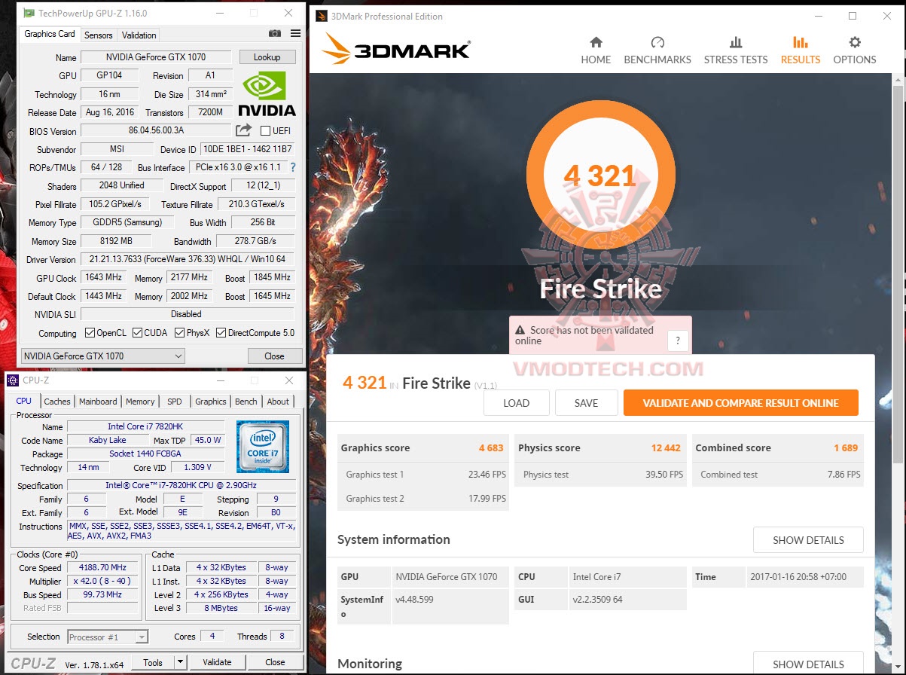Open 3DMark Benchmarks gauge icon
Viewport: 906px width, 675px height.
coord(657,42)
